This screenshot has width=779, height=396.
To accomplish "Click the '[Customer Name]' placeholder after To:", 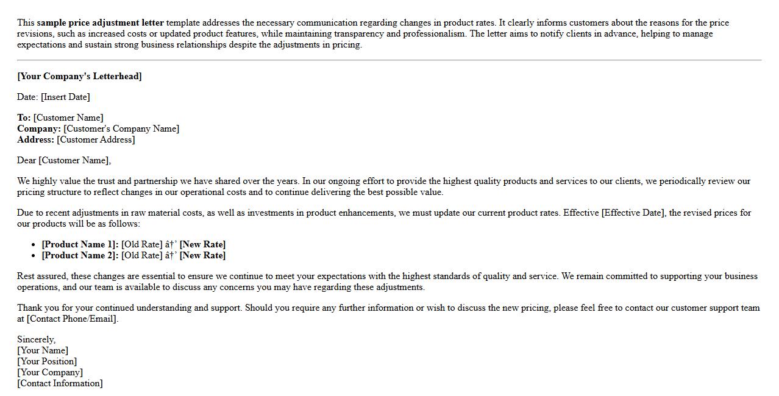I will (x=68, y=118).
